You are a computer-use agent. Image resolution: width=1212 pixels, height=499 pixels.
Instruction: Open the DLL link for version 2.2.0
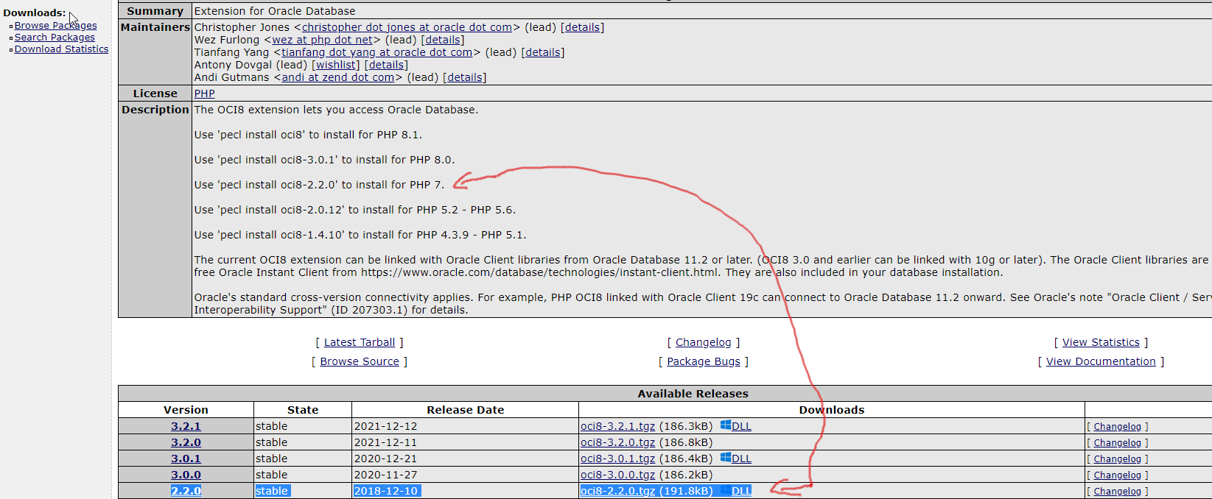(741, 491)
